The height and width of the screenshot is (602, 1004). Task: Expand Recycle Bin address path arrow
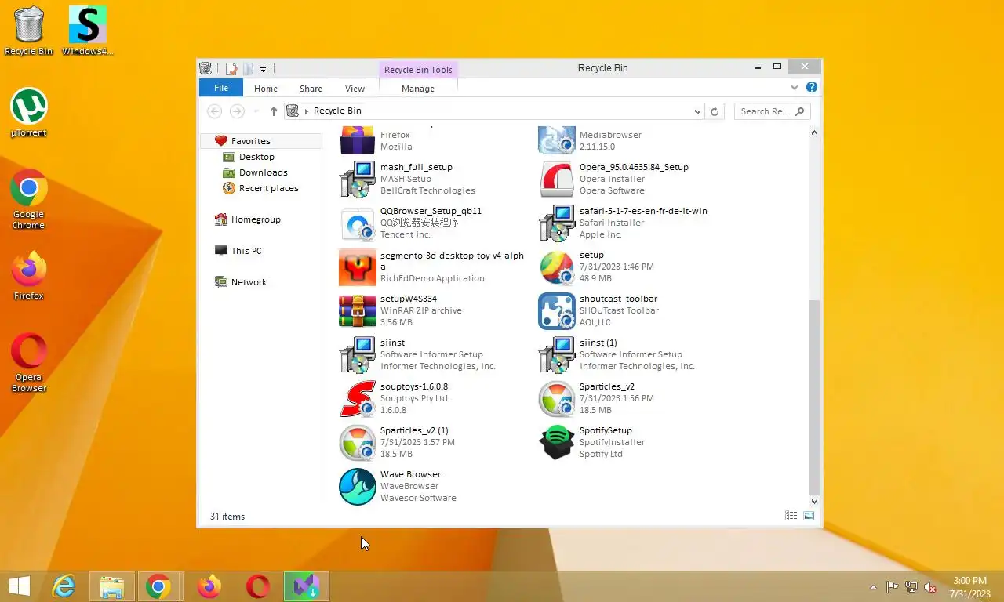[307, 111]
